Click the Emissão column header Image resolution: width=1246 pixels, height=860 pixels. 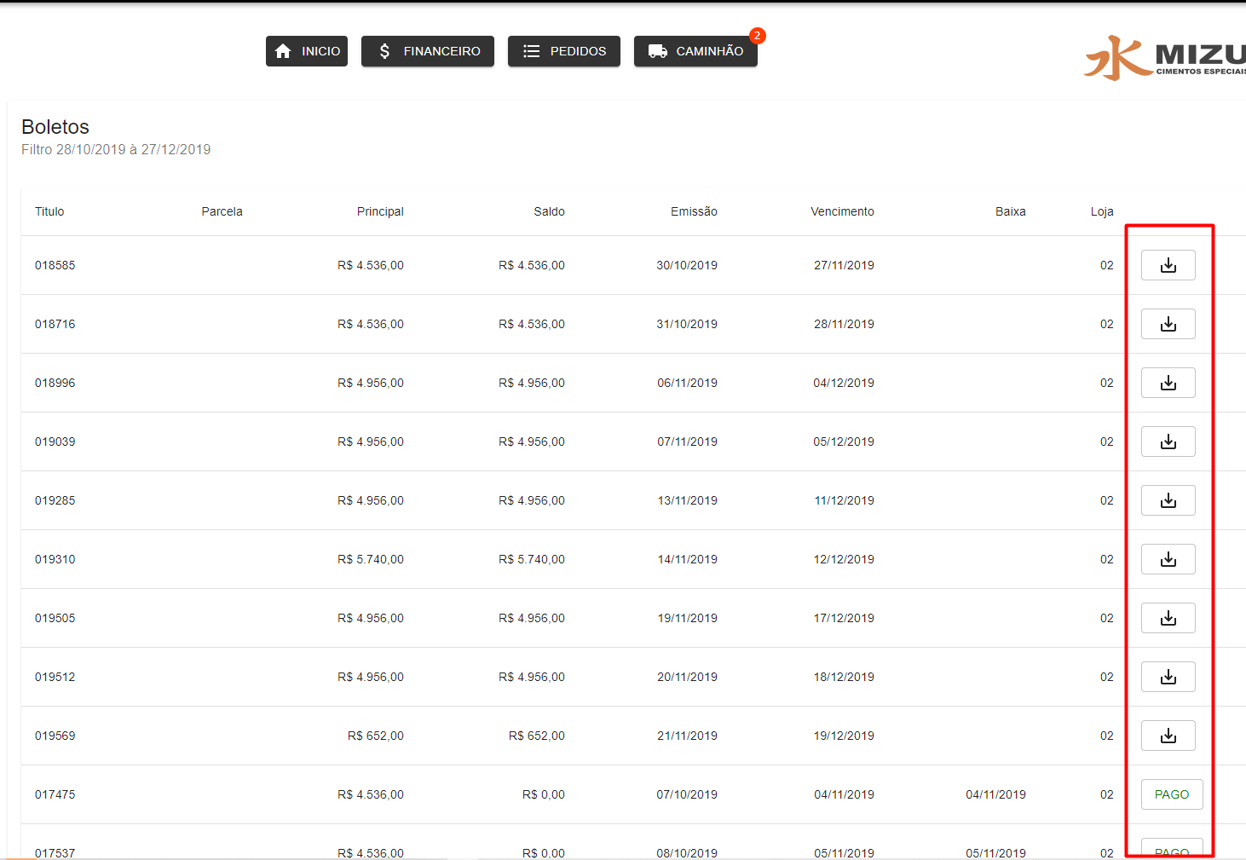694,211
